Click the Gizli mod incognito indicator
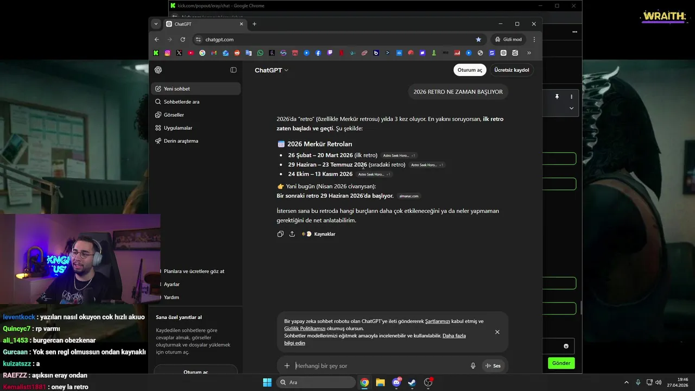The image size is (695, 391). click(x=508, y=39)
